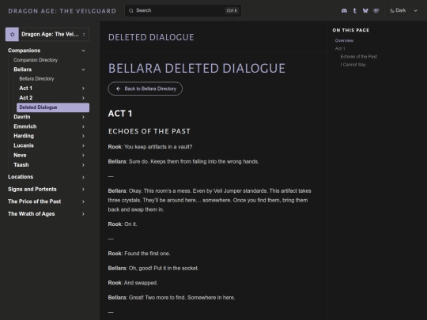Click "Bellara: Oh, good! Put it in the socket."

(153, 269)
